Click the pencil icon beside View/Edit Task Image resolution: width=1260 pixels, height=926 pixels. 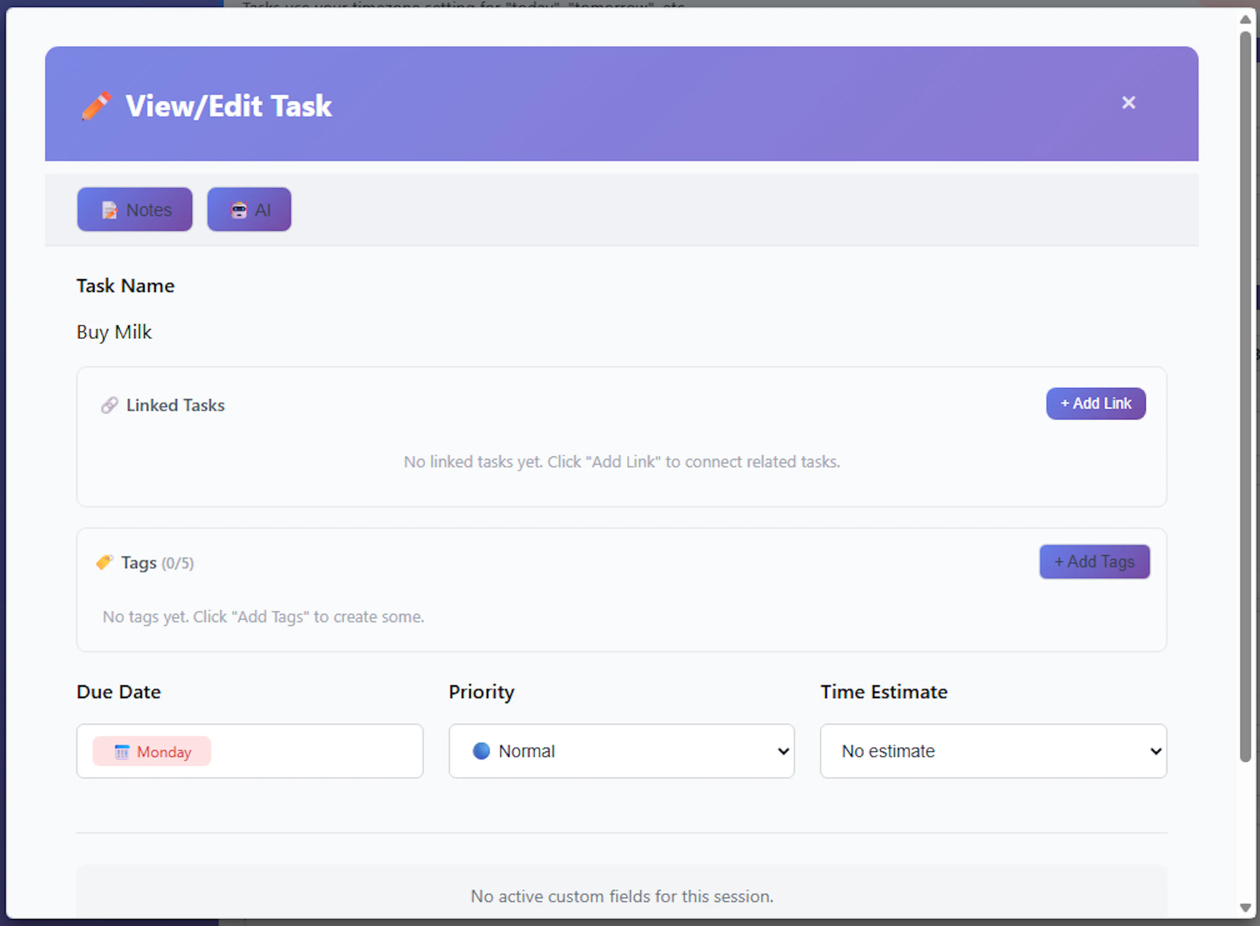96,106
